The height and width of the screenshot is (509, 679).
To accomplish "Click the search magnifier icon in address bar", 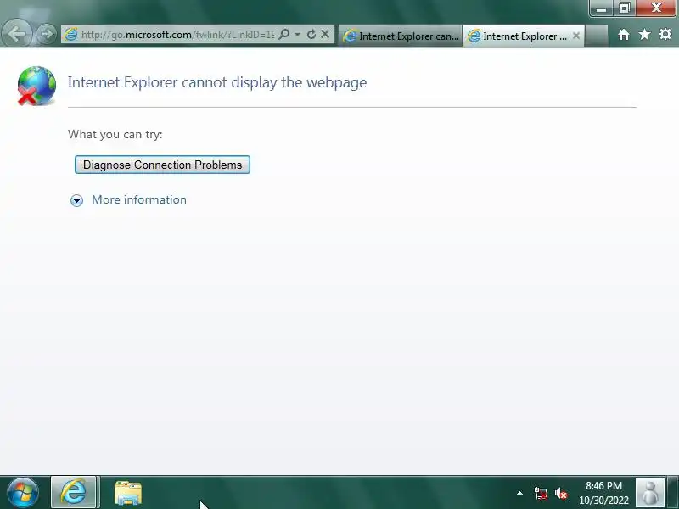I will (x=284, y=34).
